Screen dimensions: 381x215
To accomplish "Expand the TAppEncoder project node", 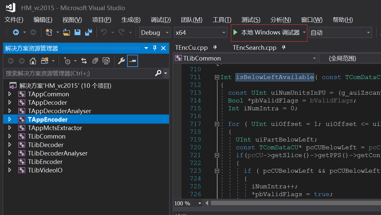I will pyautogui.click(x=10, y=119).
